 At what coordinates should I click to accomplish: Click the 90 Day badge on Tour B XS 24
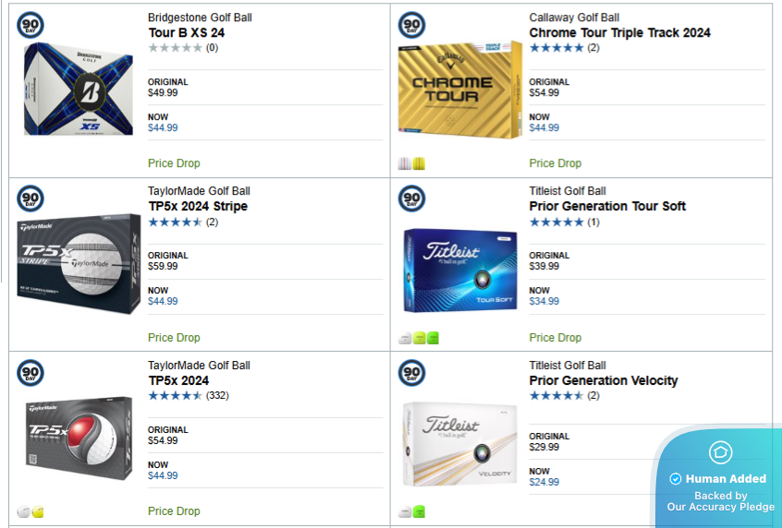pyautogui.click(x=31, y=24)
